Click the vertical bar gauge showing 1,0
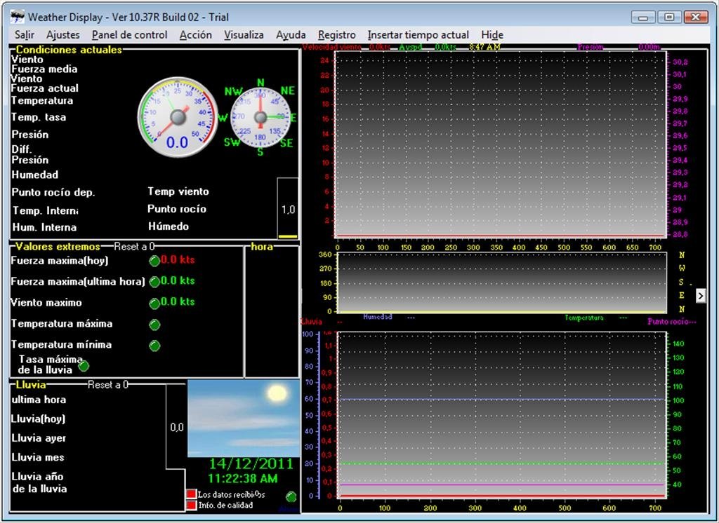 click(x=288, y=208)
